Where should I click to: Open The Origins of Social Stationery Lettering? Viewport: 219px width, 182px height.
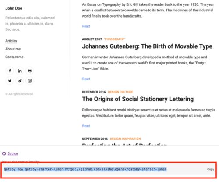click(x=138, y=99)
